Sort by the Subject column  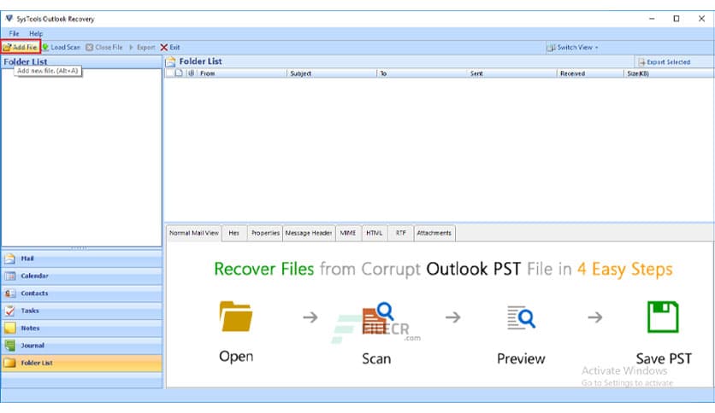pos(332,73)
